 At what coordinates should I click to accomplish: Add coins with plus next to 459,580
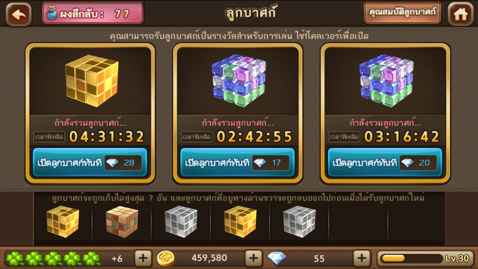pyautogui.click(x=253, y=258)
